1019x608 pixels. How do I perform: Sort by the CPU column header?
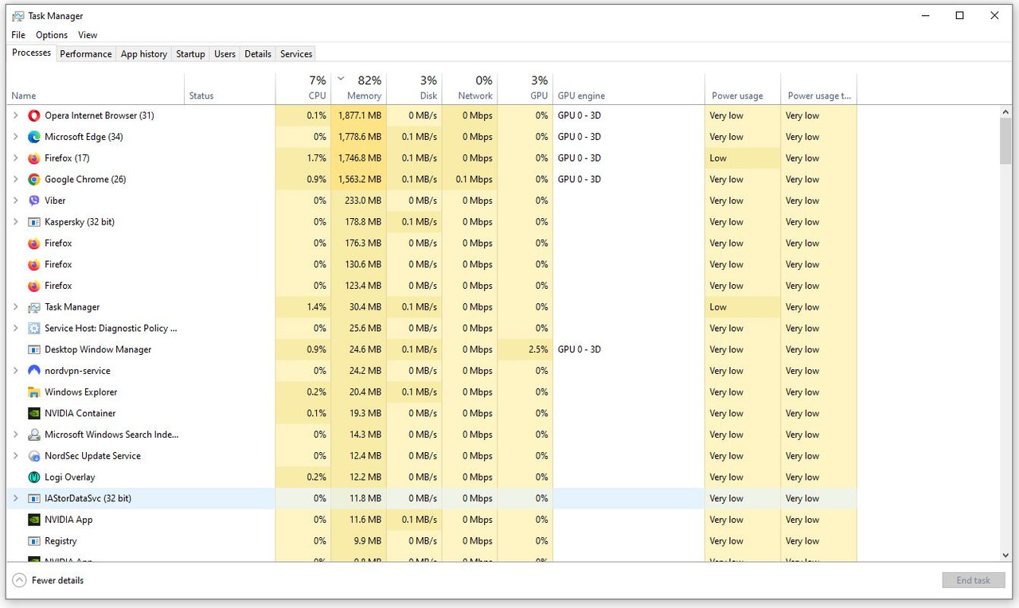303,88
